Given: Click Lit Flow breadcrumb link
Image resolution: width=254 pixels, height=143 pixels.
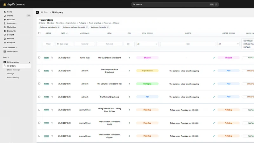Looking at the screenshot, I should tap(44, 12).
